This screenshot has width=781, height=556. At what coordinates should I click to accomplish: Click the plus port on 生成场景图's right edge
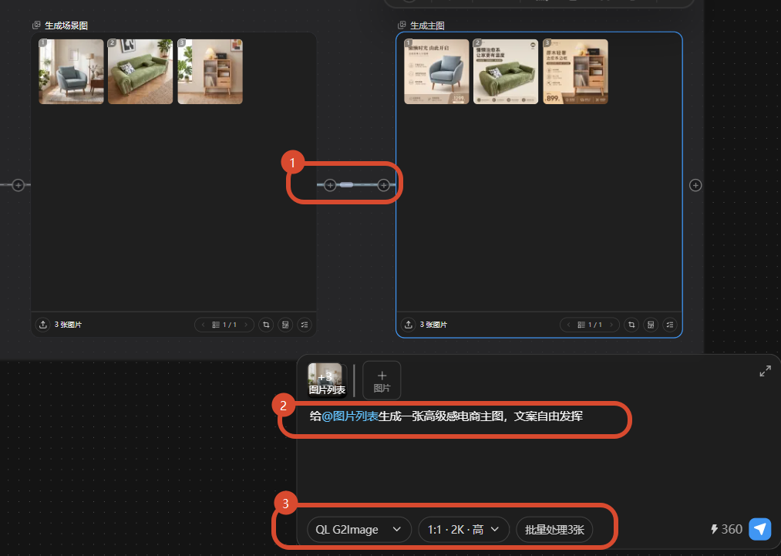coord(330,185)
